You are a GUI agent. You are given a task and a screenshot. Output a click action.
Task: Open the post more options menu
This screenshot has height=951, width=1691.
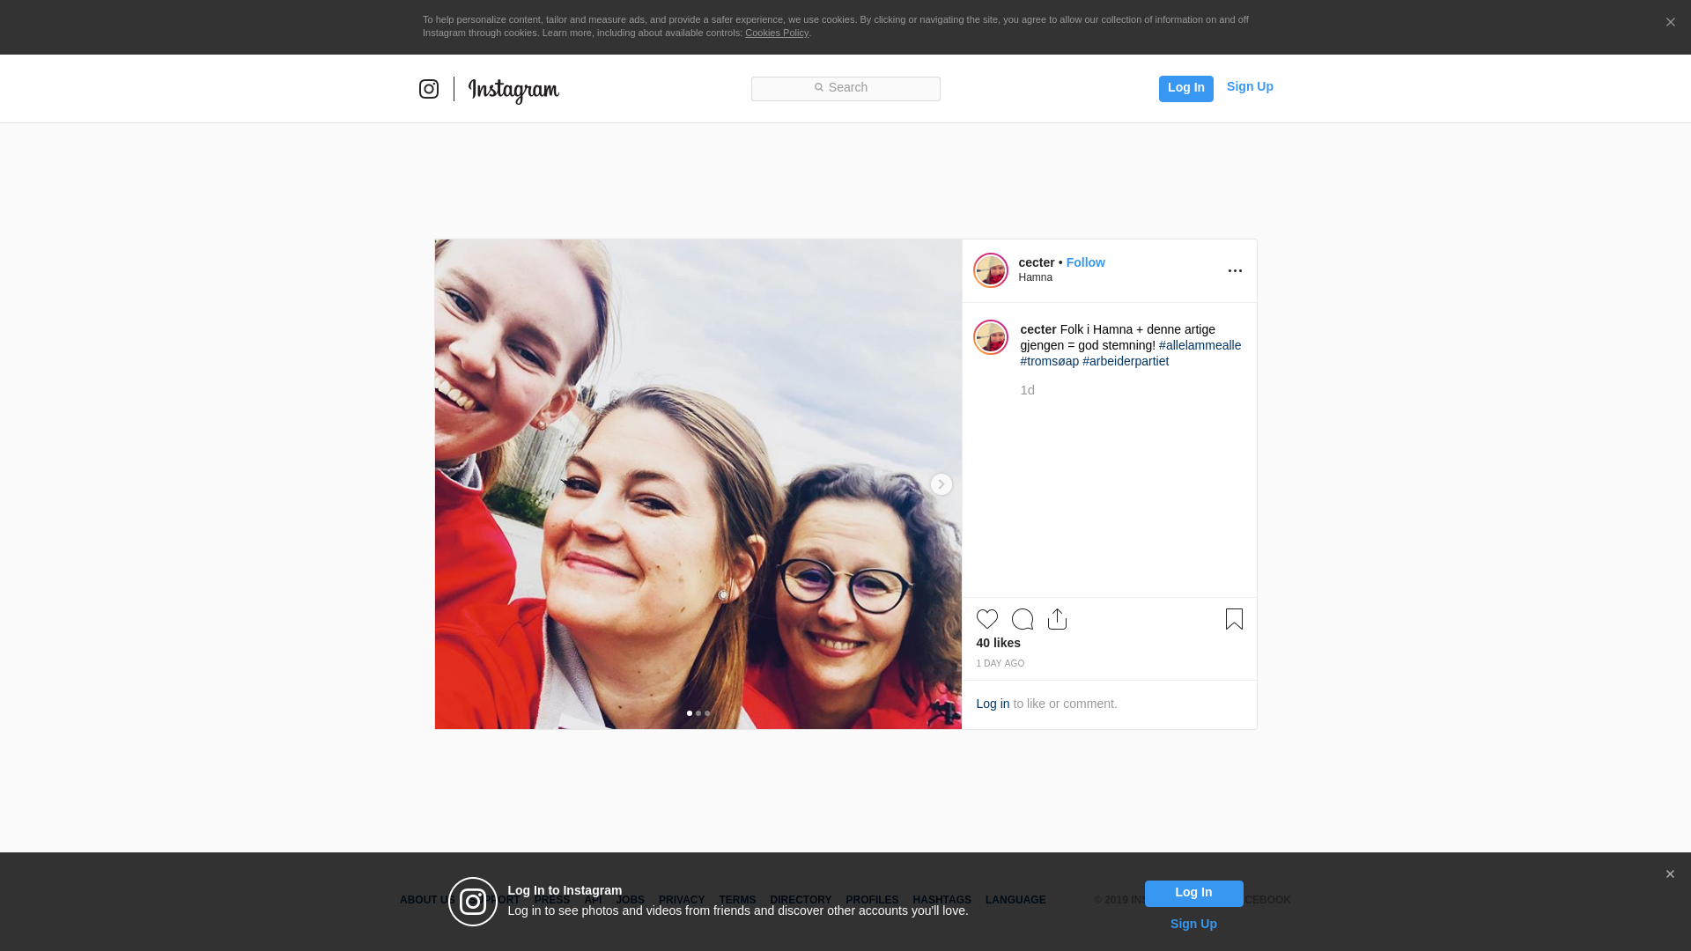click(x=1235, y=271)
